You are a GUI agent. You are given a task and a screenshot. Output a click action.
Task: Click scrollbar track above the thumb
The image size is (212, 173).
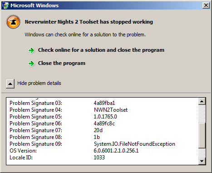202,114
